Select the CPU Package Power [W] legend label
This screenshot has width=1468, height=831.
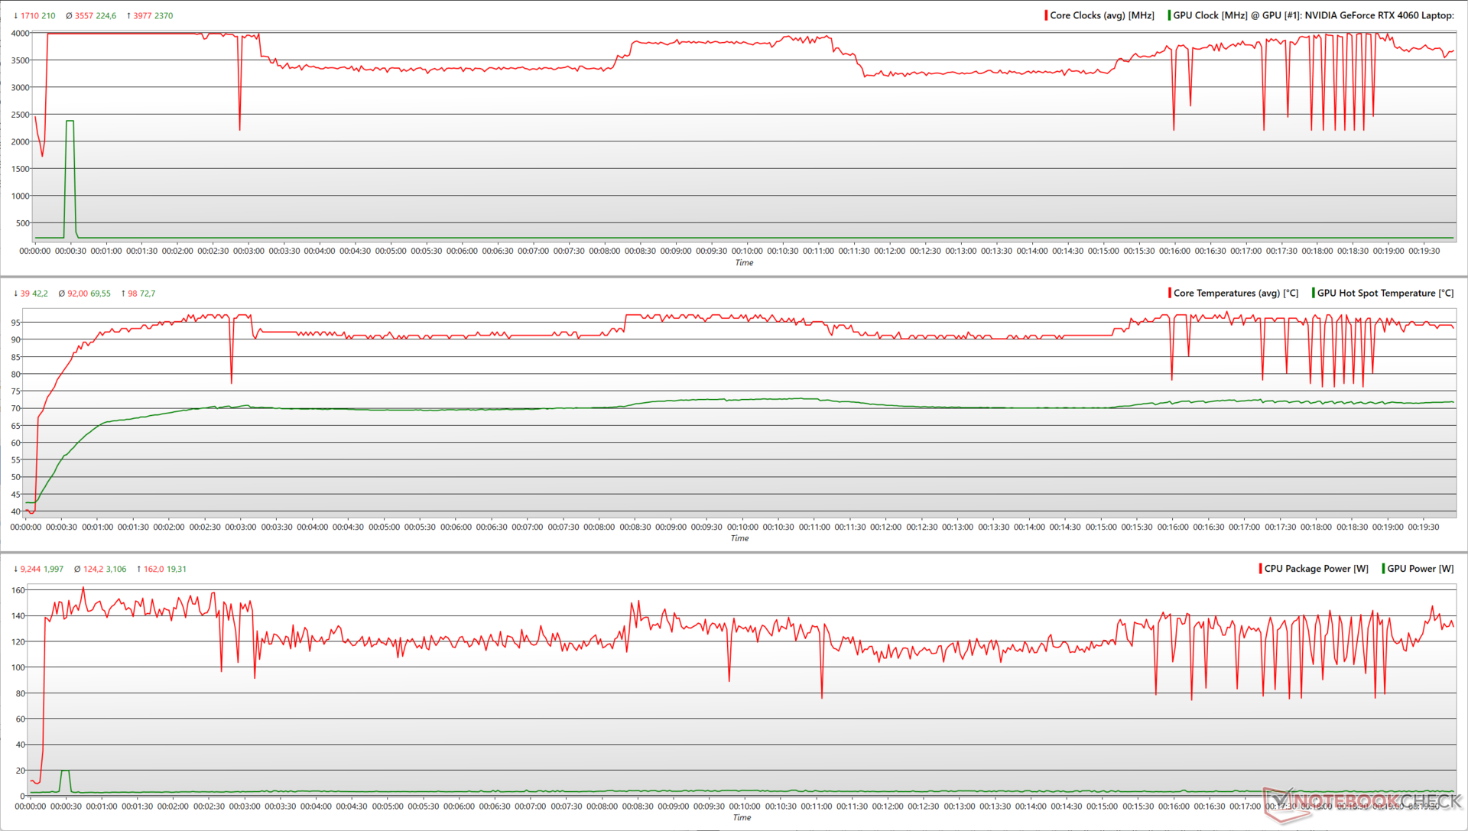tap(1316, 569)
